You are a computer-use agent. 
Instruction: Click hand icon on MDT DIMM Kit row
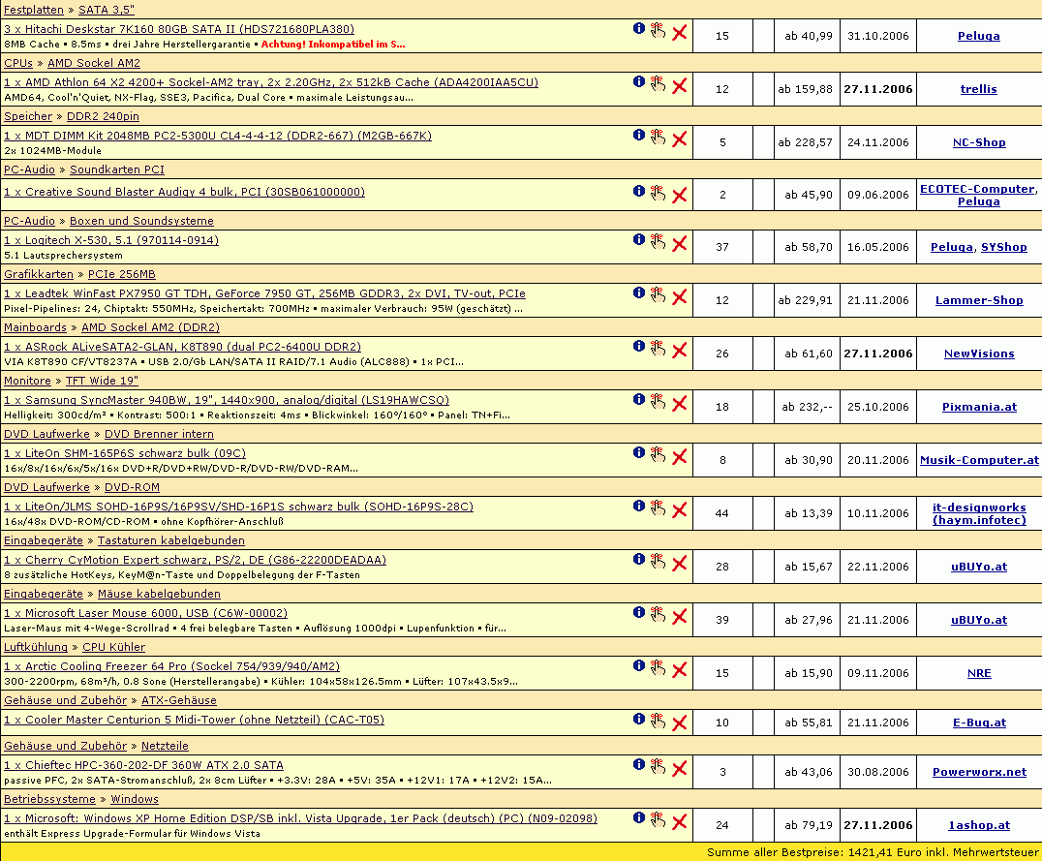[x=658, y=137]
